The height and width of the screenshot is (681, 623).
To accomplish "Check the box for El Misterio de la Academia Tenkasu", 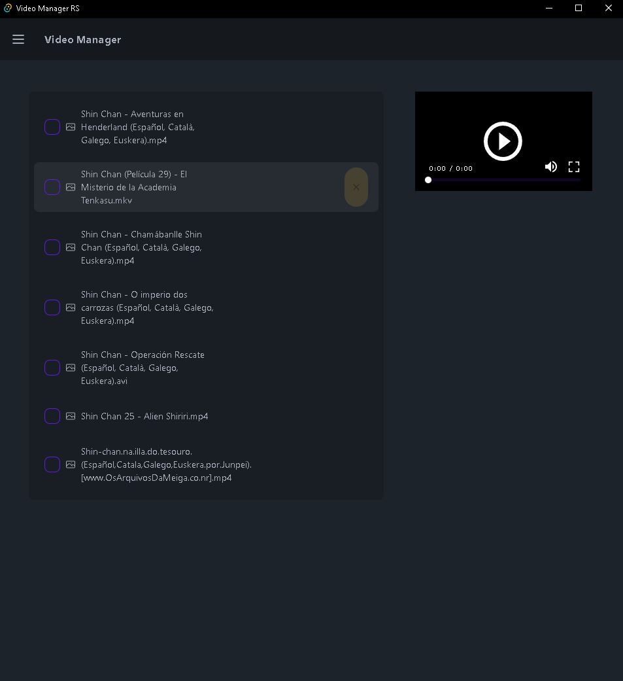I will pyautogui.click(x=52, y=187).
